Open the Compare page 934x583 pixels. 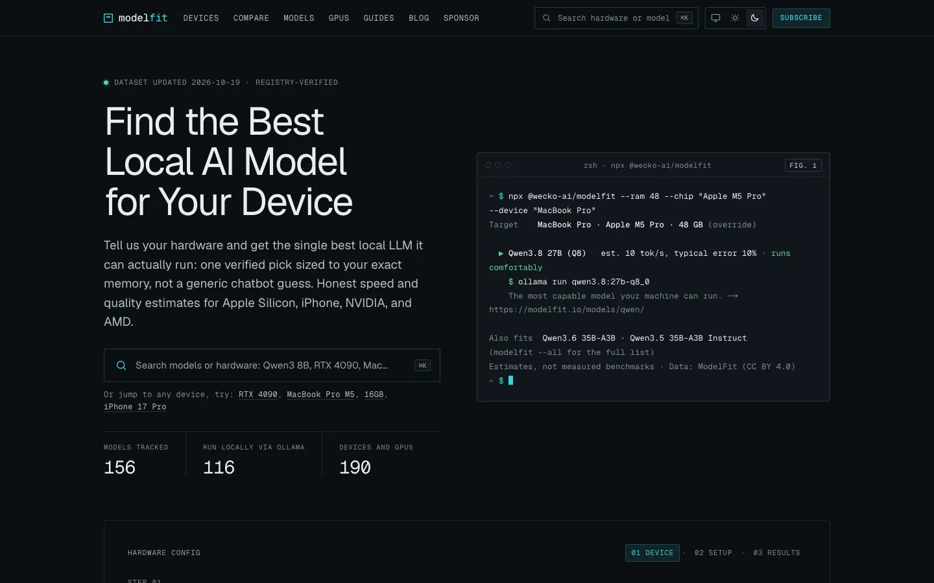coord(251,18)
